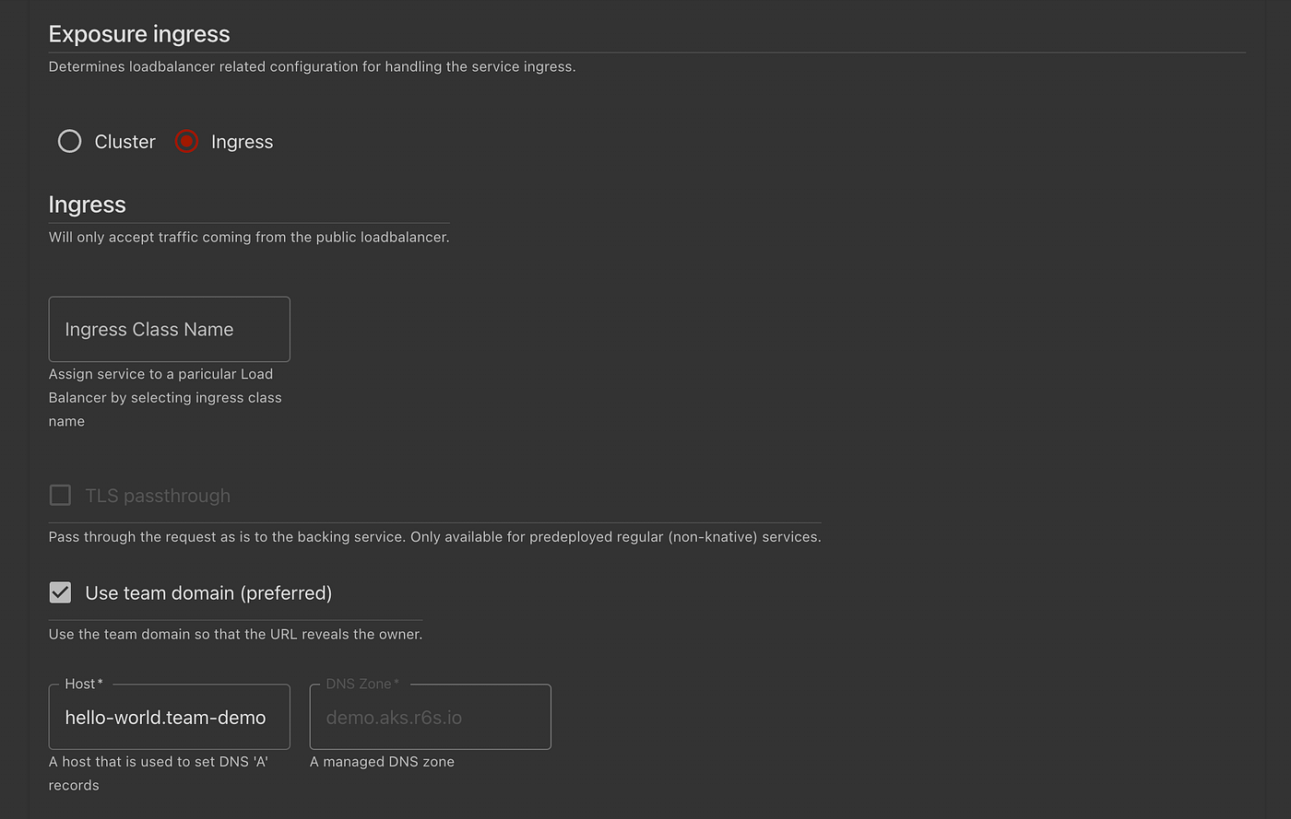Select the Cluster radio button
The width and height of the screenshot is (1291, 819).
coord(69,141)
